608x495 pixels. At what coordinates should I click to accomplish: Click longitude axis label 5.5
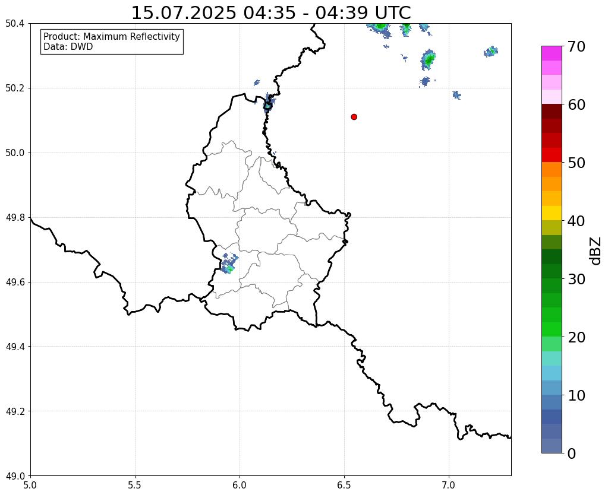coord(135,486)
